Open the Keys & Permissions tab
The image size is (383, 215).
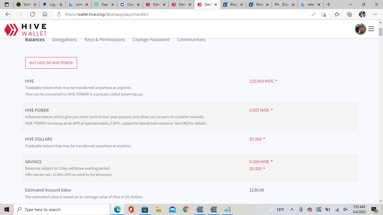pos(105,40)
